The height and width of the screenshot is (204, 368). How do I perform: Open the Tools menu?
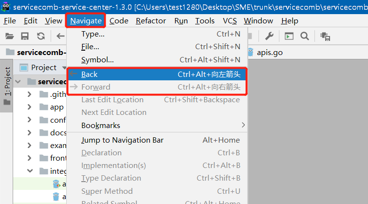pyautogui.click(x=204, y=21)
